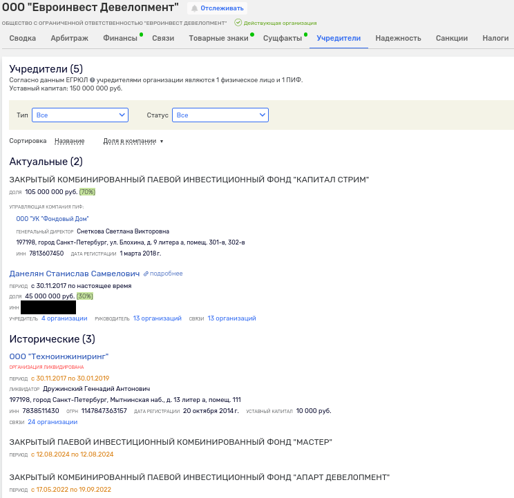This screenshot has height=498, width=514.
Task: Open the Статус dropdown
Action: pos(220,115)
